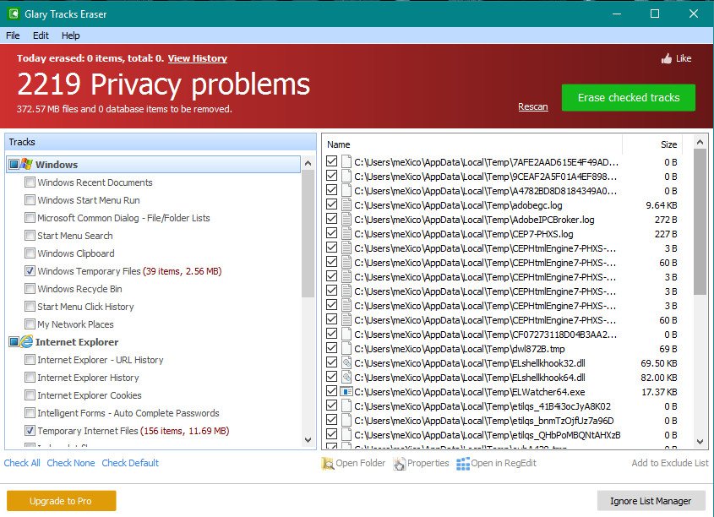Select Start Menu Search tree item
The height and width of the screenshot is (517, 714).
point(75,236)
